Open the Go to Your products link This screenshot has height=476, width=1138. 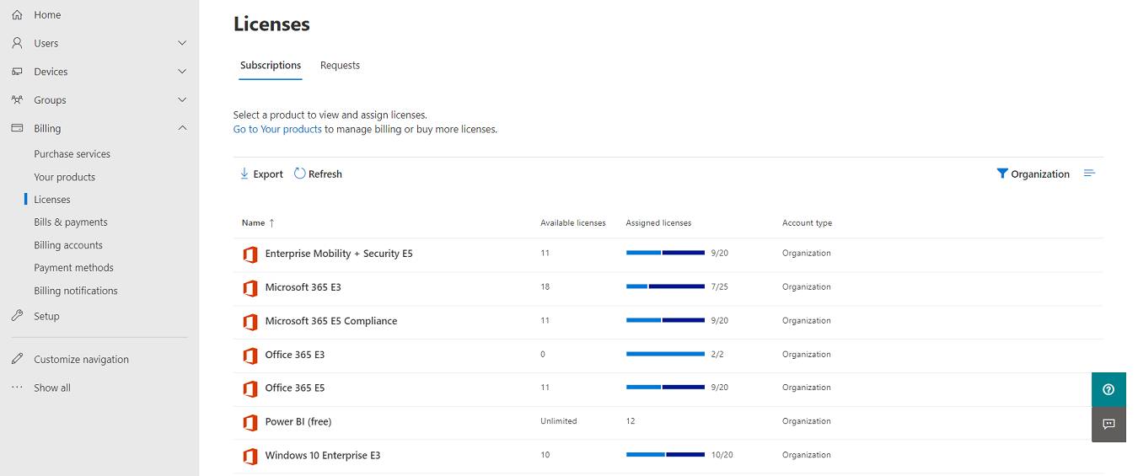[x=277, y=129]
